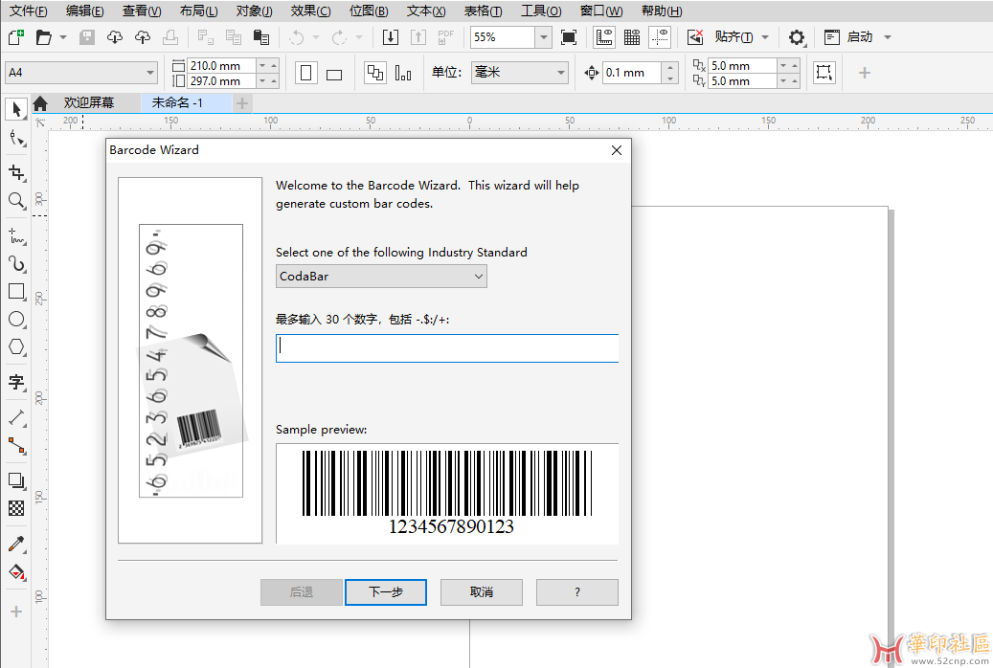Viewport: 993px width, 668px height.
Task: Open the zoom level 55% dropdown
Action: point(543,37)
